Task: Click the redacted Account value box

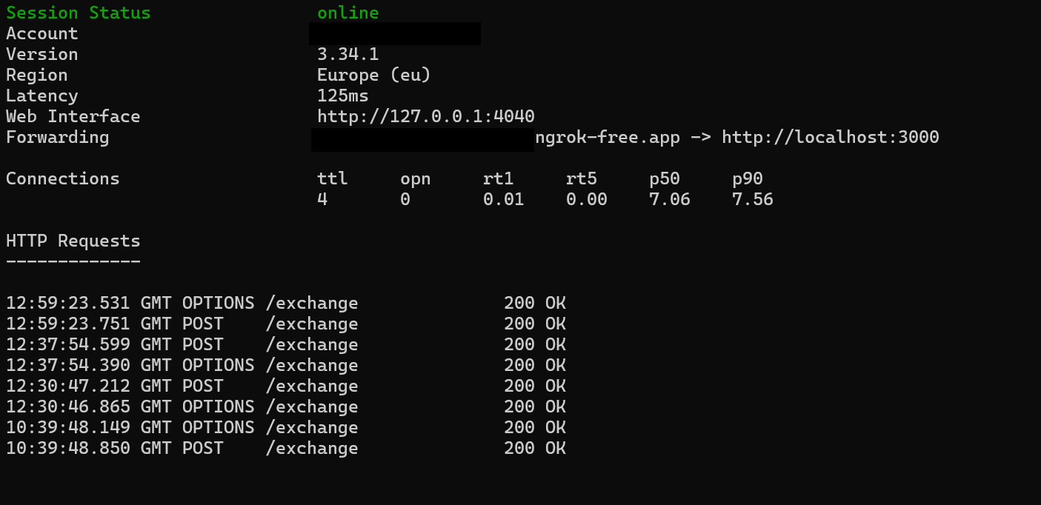Action: (x=395, y=33)
